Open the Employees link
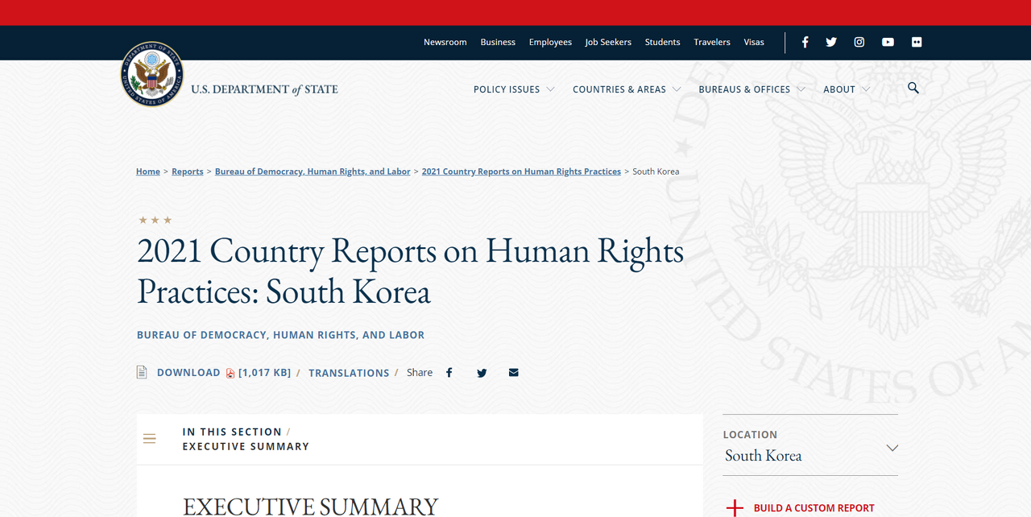The width and height of the screenshot is (1031, 517). 550,42
